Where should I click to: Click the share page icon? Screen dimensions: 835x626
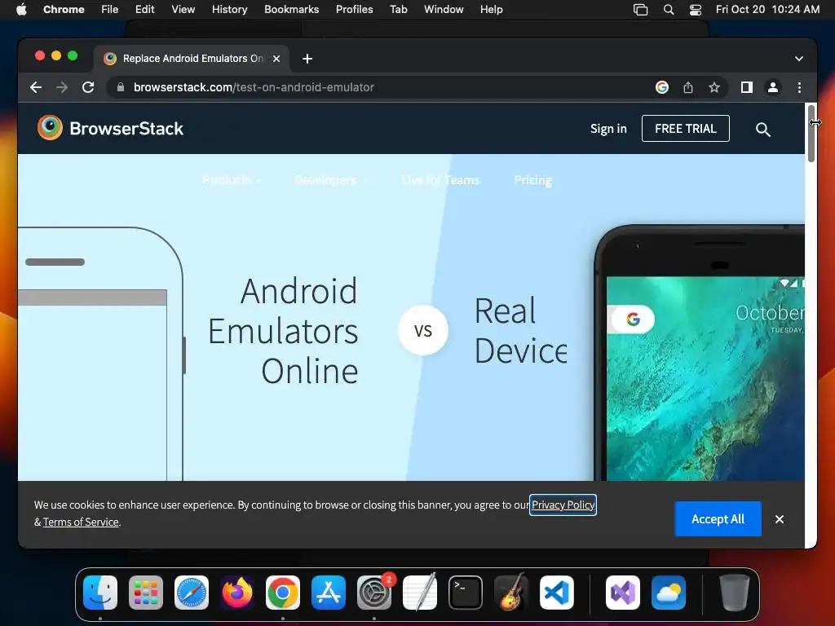click(688, 87)
